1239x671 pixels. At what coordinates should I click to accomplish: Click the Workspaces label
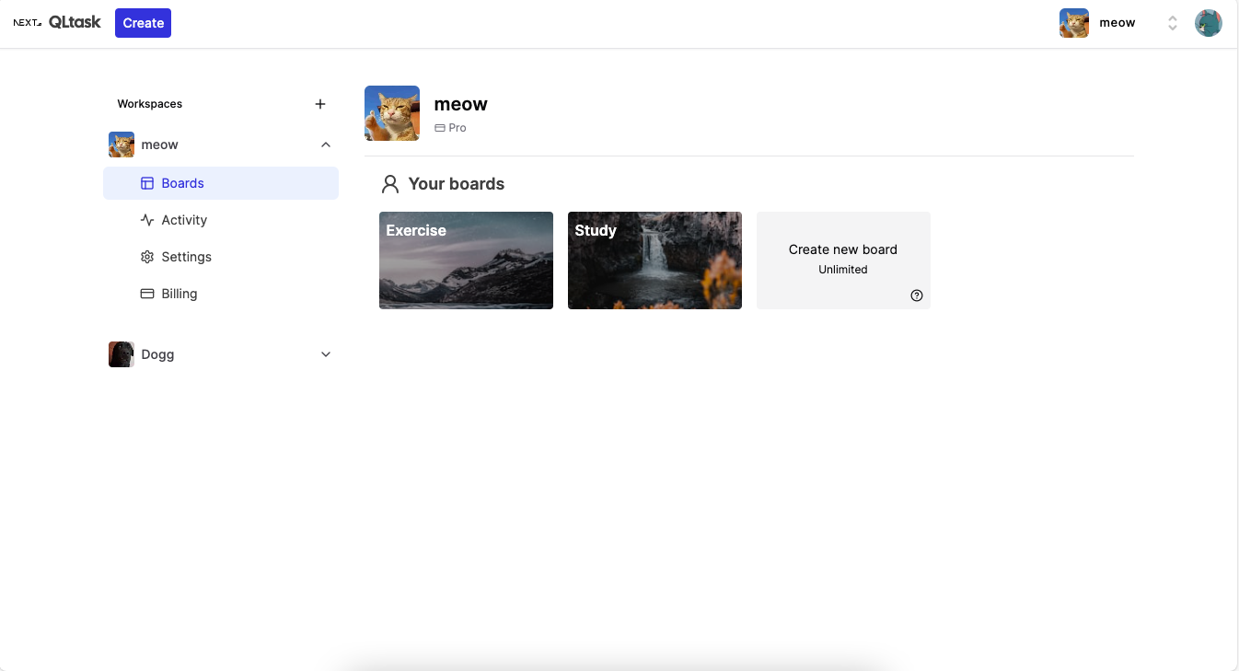pyautogui.click(x=150, y=104)
